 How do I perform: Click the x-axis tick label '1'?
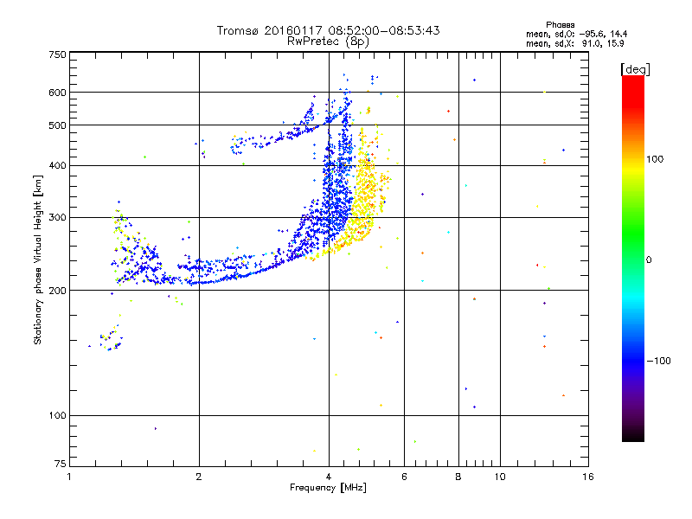[x=69, y=477]
